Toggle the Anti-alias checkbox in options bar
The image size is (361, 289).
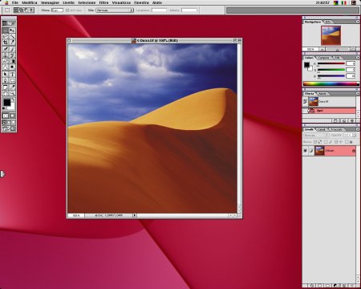(67, 10)
